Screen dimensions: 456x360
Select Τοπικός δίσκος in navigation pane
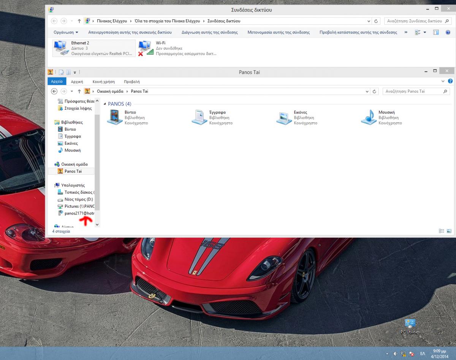pos(76,192)
